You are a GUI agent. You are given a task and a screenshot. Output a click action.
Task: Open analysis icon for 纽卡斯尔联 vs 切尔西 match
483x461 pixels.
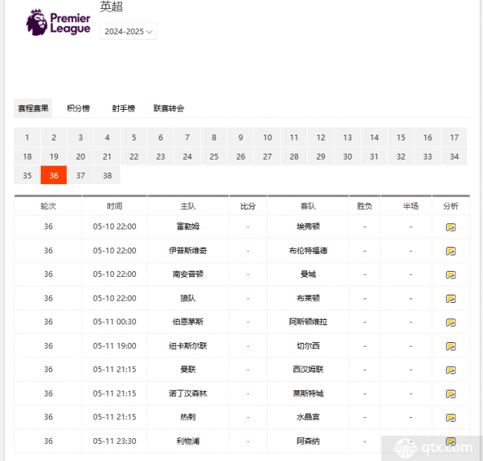[x=450, y=346]
